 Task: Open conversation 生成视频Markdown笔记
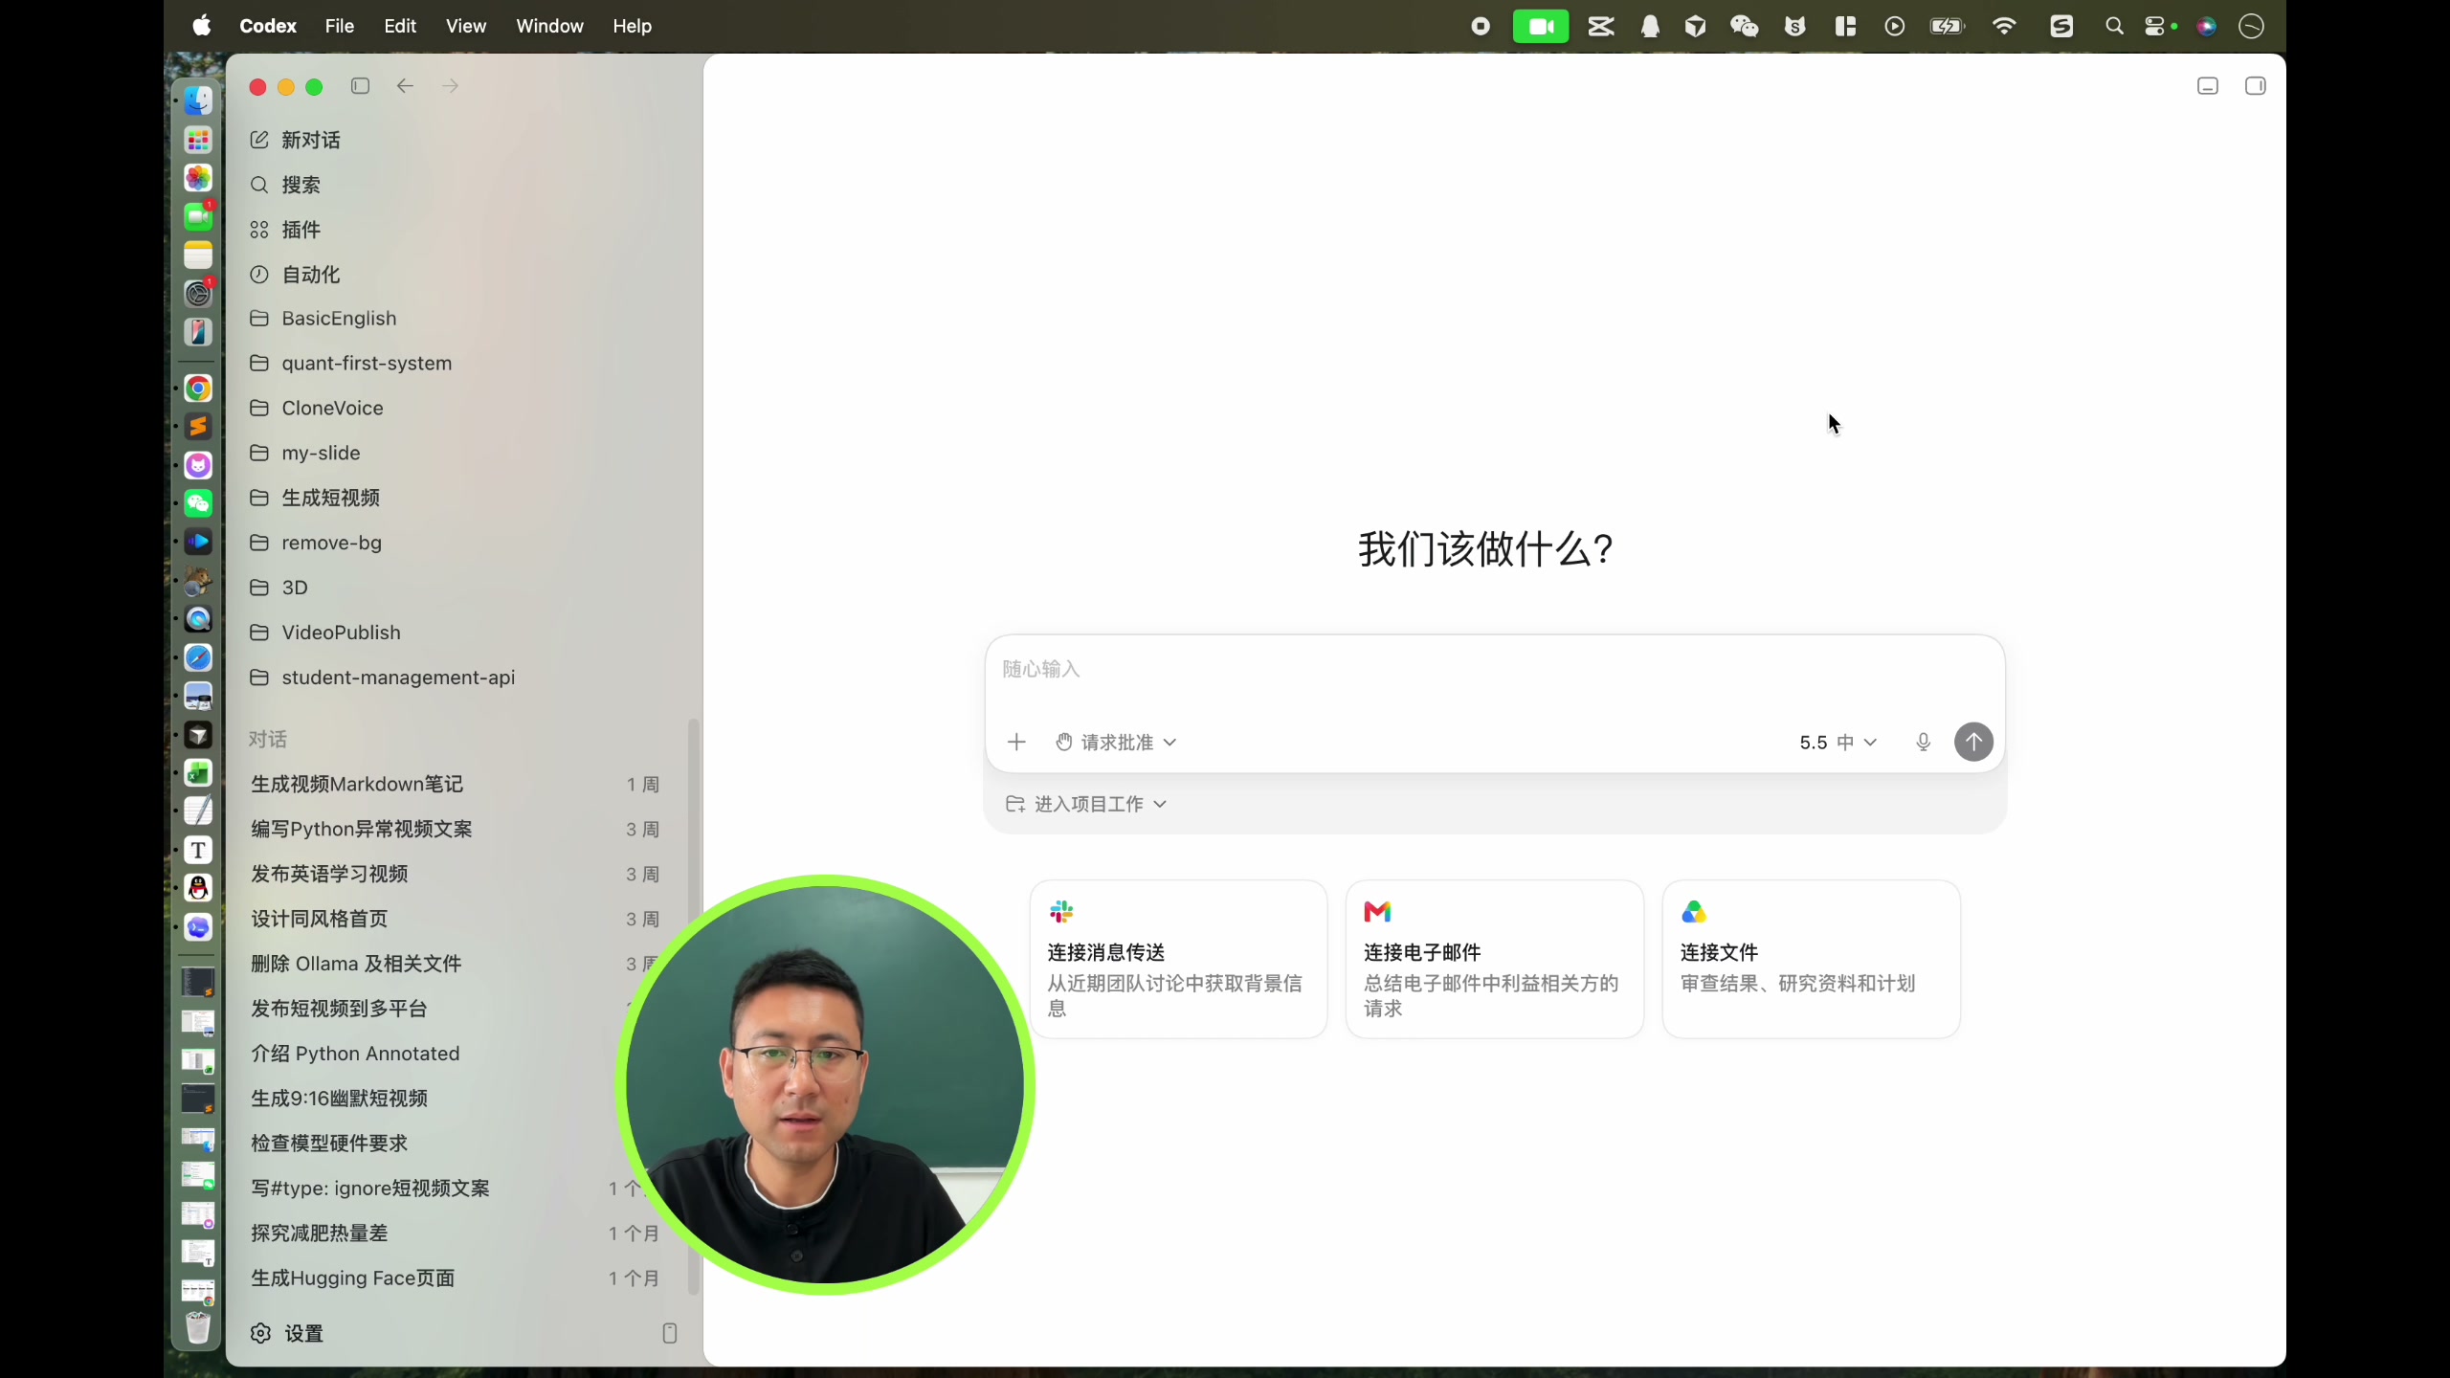pos(456,785)
